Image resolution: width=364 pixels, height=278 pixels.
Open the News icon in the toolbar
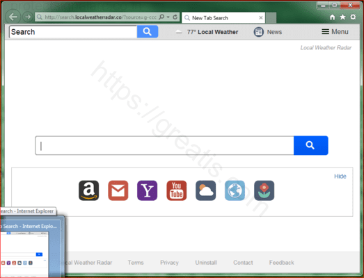click(259, 32)
